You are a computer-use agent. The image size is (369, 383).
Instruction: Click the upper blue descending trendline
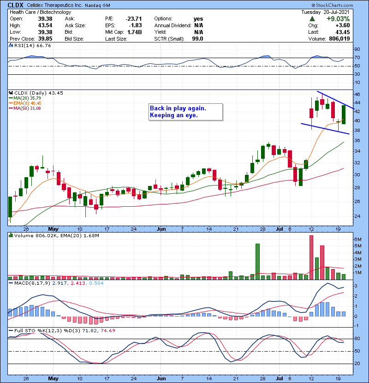coord(335,100)
